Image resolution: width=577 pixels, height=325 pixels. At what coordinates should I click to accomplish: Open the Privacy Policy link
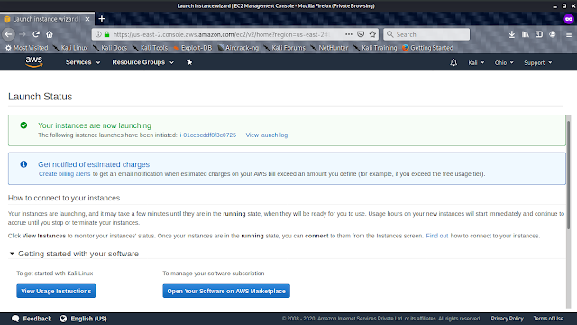click(x=507, y=319)
